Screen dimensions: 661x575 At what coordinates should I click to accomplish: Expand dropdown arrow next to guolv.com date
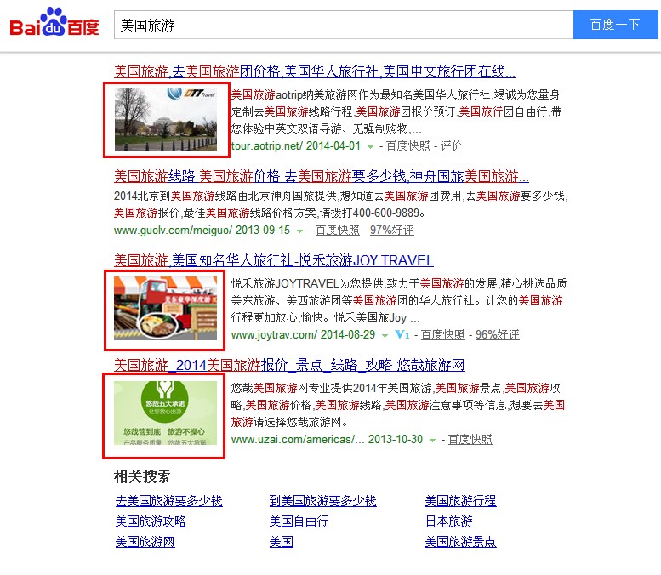[x=299, y=231]
